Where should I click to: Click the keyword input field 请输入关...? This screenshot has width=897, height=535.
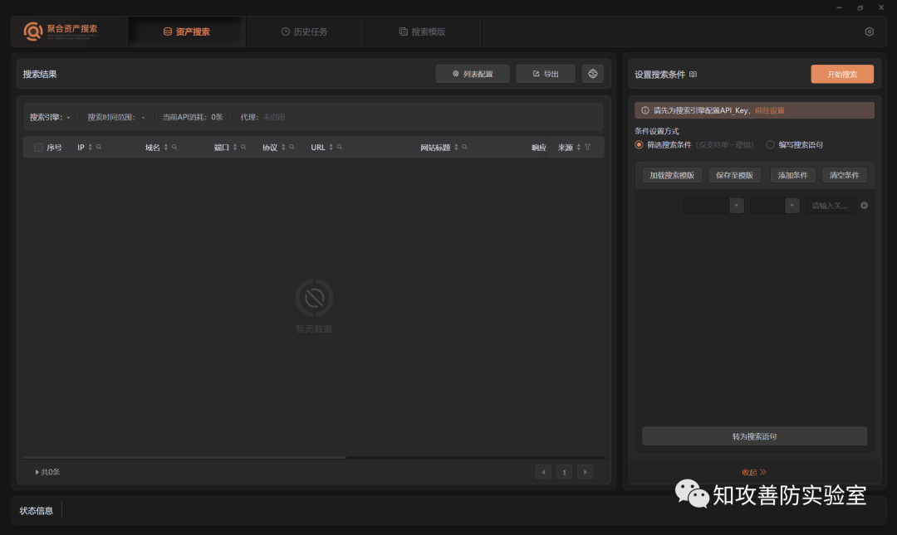tap(831, 205)
